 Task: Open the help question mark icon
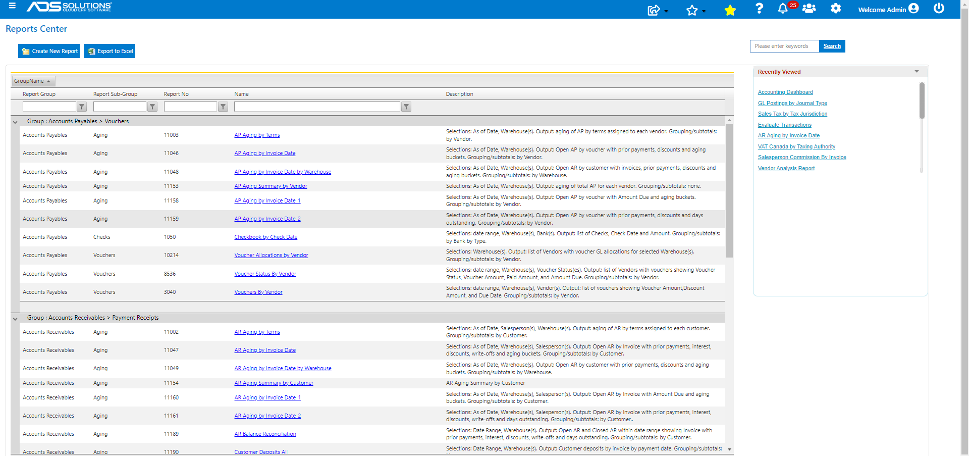[759, 9]
